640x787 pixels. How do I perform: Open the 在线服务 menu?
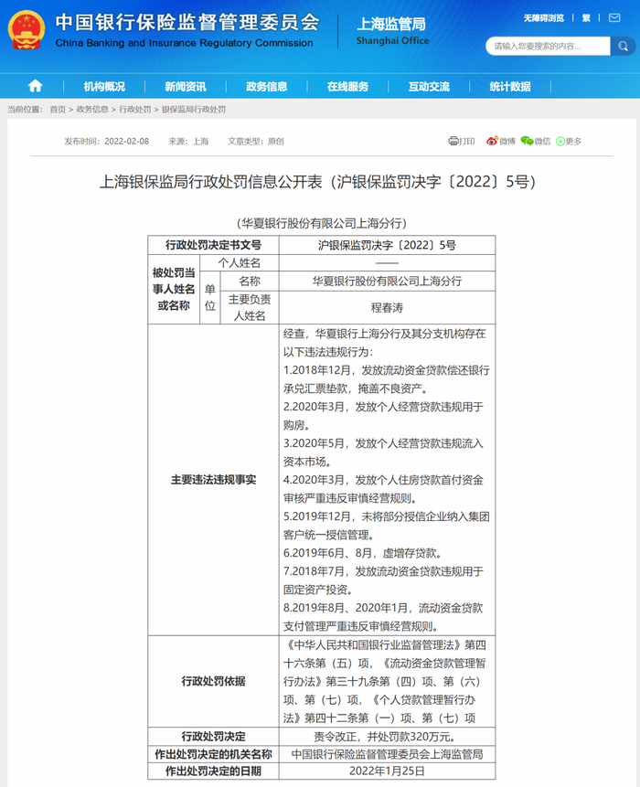point(347,86)
